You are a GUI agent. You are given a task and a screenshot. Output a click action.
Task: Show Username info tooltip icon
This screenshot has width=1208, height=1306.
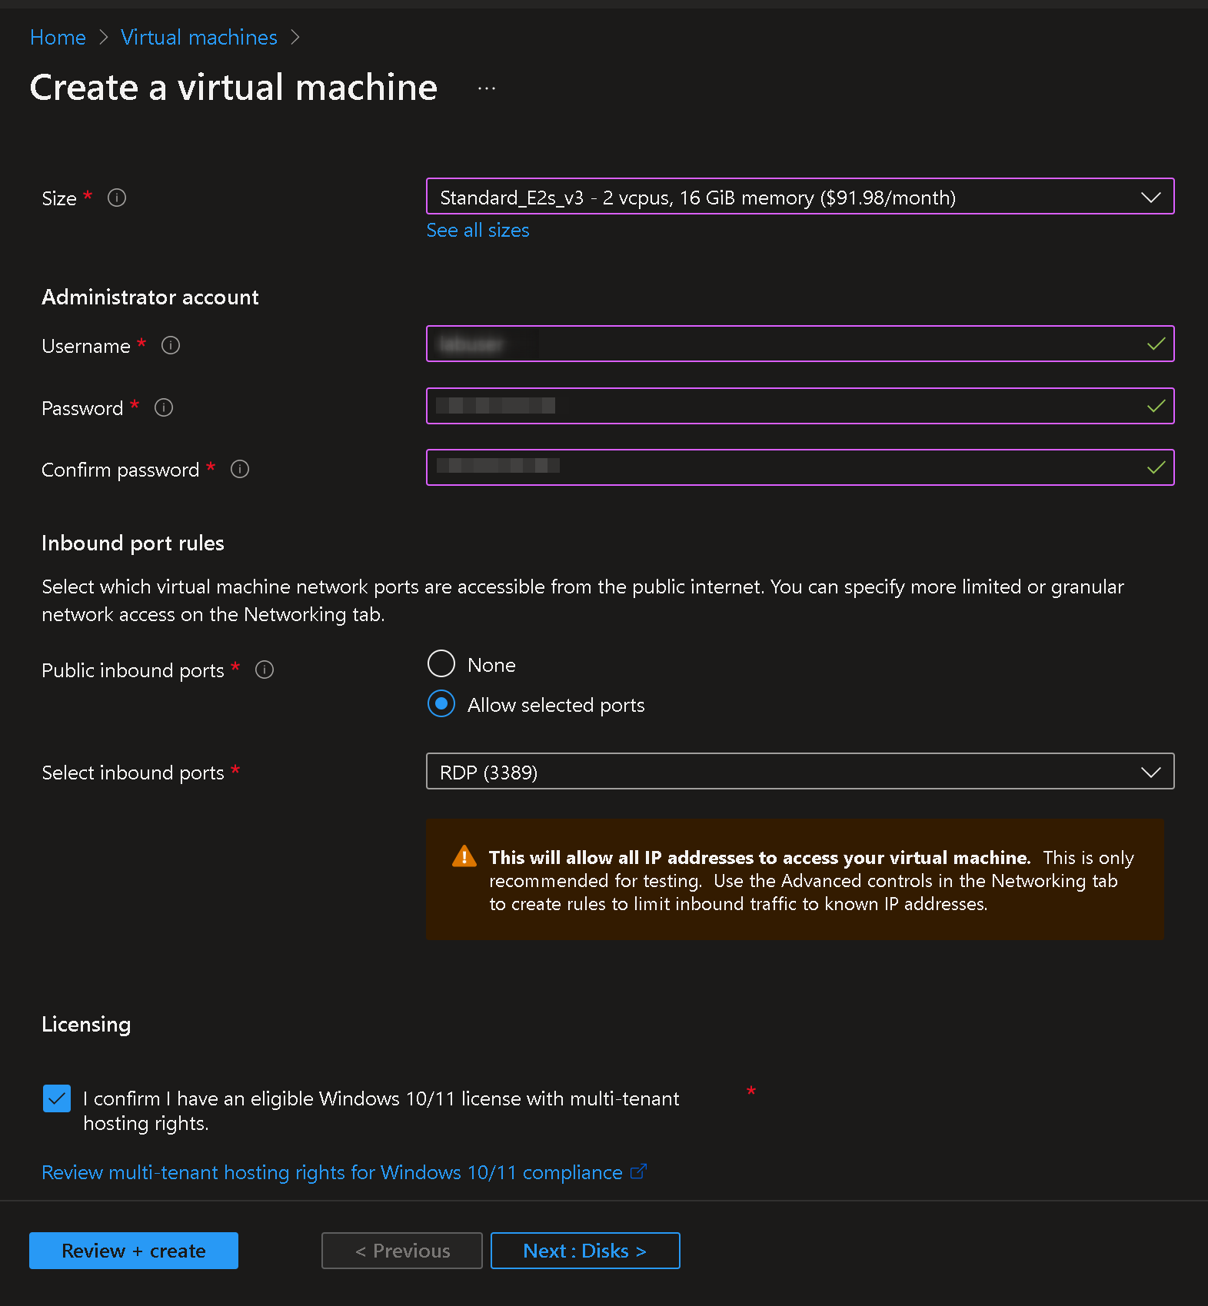pos(171,345)
